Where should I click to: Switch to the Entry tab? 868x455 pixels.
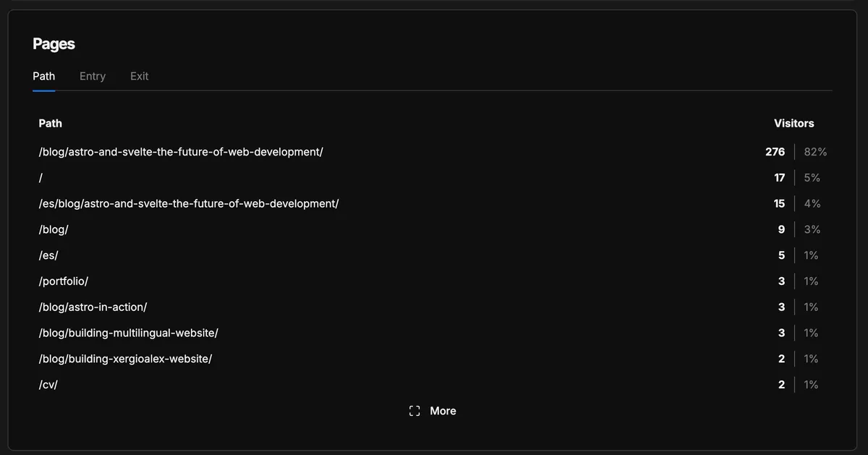[93, 76]
